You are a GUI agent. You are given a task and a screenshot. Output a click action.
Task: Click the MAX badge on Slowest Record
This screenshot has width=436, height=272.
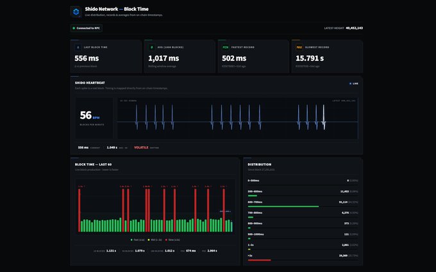coord(299,47)
